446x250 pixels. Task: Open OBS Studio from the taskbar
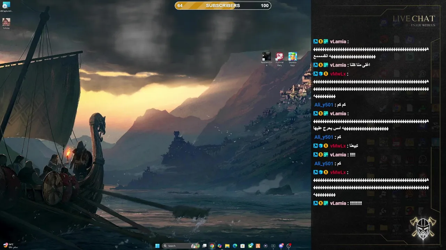click(289, 246)
